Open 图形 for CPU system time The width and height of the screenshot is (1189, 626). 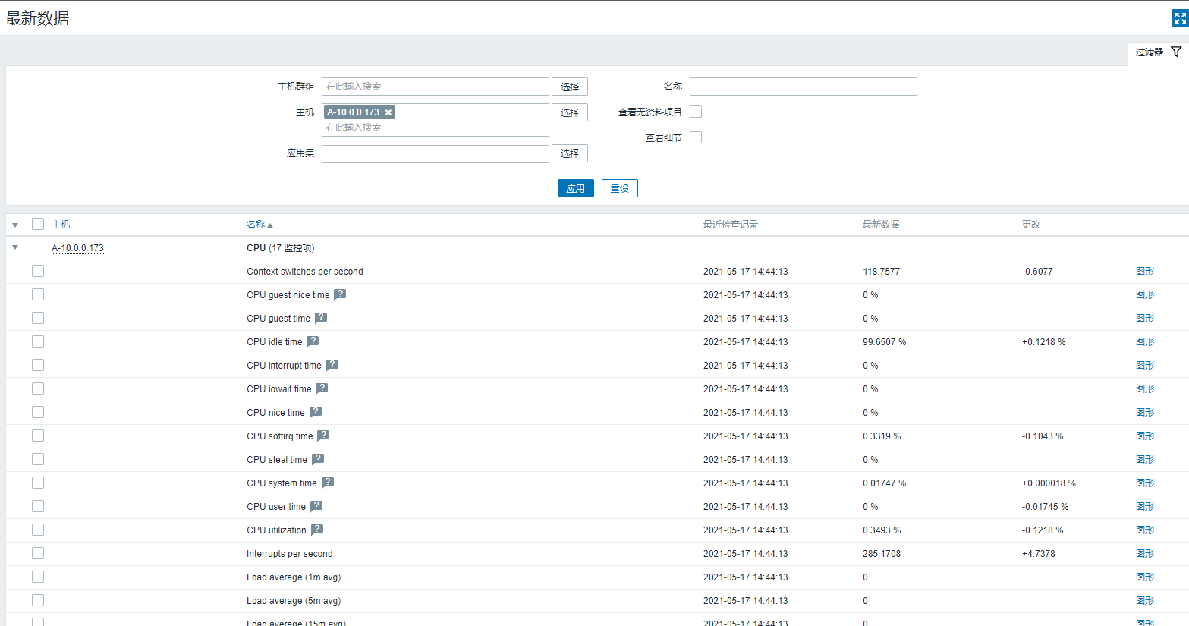(1145, 483)
